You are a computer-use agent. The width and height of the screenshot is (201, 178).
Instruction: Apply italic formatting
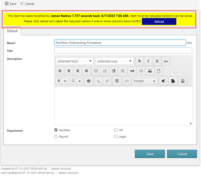(148, 61)
